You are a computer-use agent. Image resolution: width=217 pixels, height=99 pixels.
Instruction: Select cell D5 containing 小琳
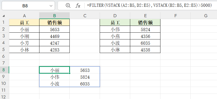[115, 50]
